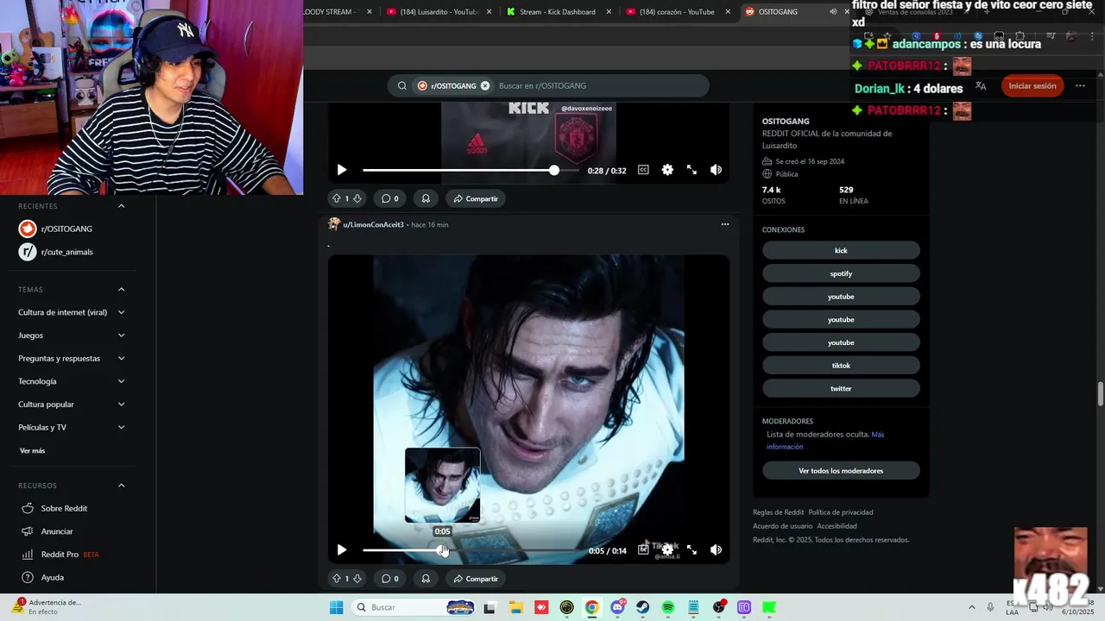Click the translate page icon
This screenshot has width=1105, height=621.
tap(981, 85)
